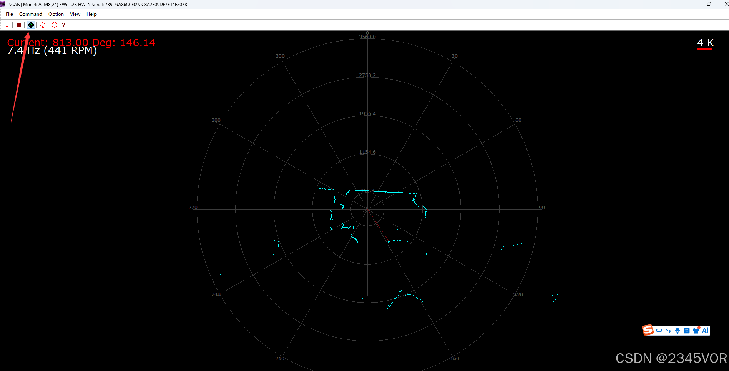The height and width of the screenshot is (371, 729).
Task: Restore down the SCAN window
Action: (x=709, y=4)
